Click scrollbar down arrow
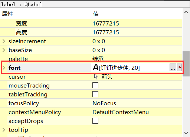The image size is (190, 137). tap(186, 133)
